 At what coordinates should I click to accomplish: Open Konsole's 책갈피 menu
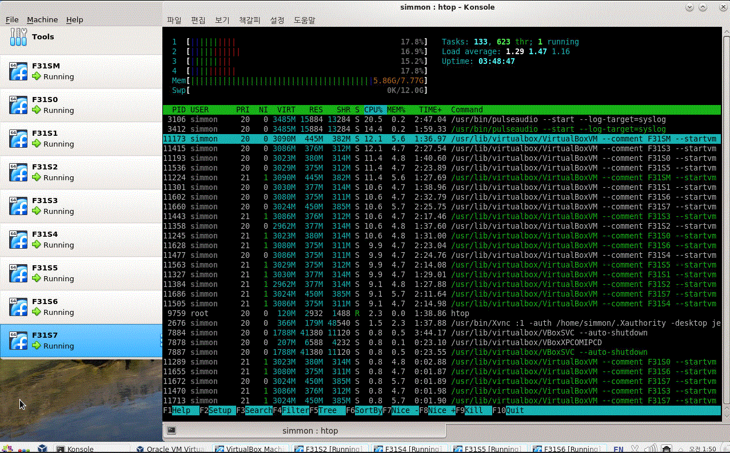[x=249, y=20]
